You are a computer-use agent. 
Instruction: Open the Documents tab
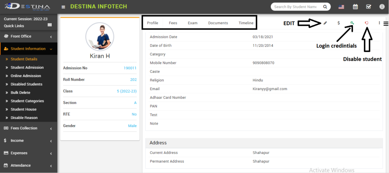[218, 23]
